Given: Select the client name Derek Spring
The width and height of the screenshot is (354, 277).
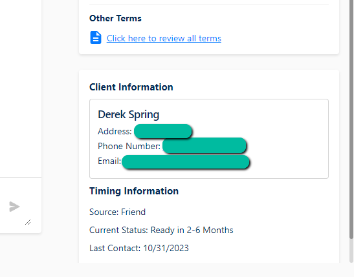Looking at the screenshot, I should click(128, 114).
